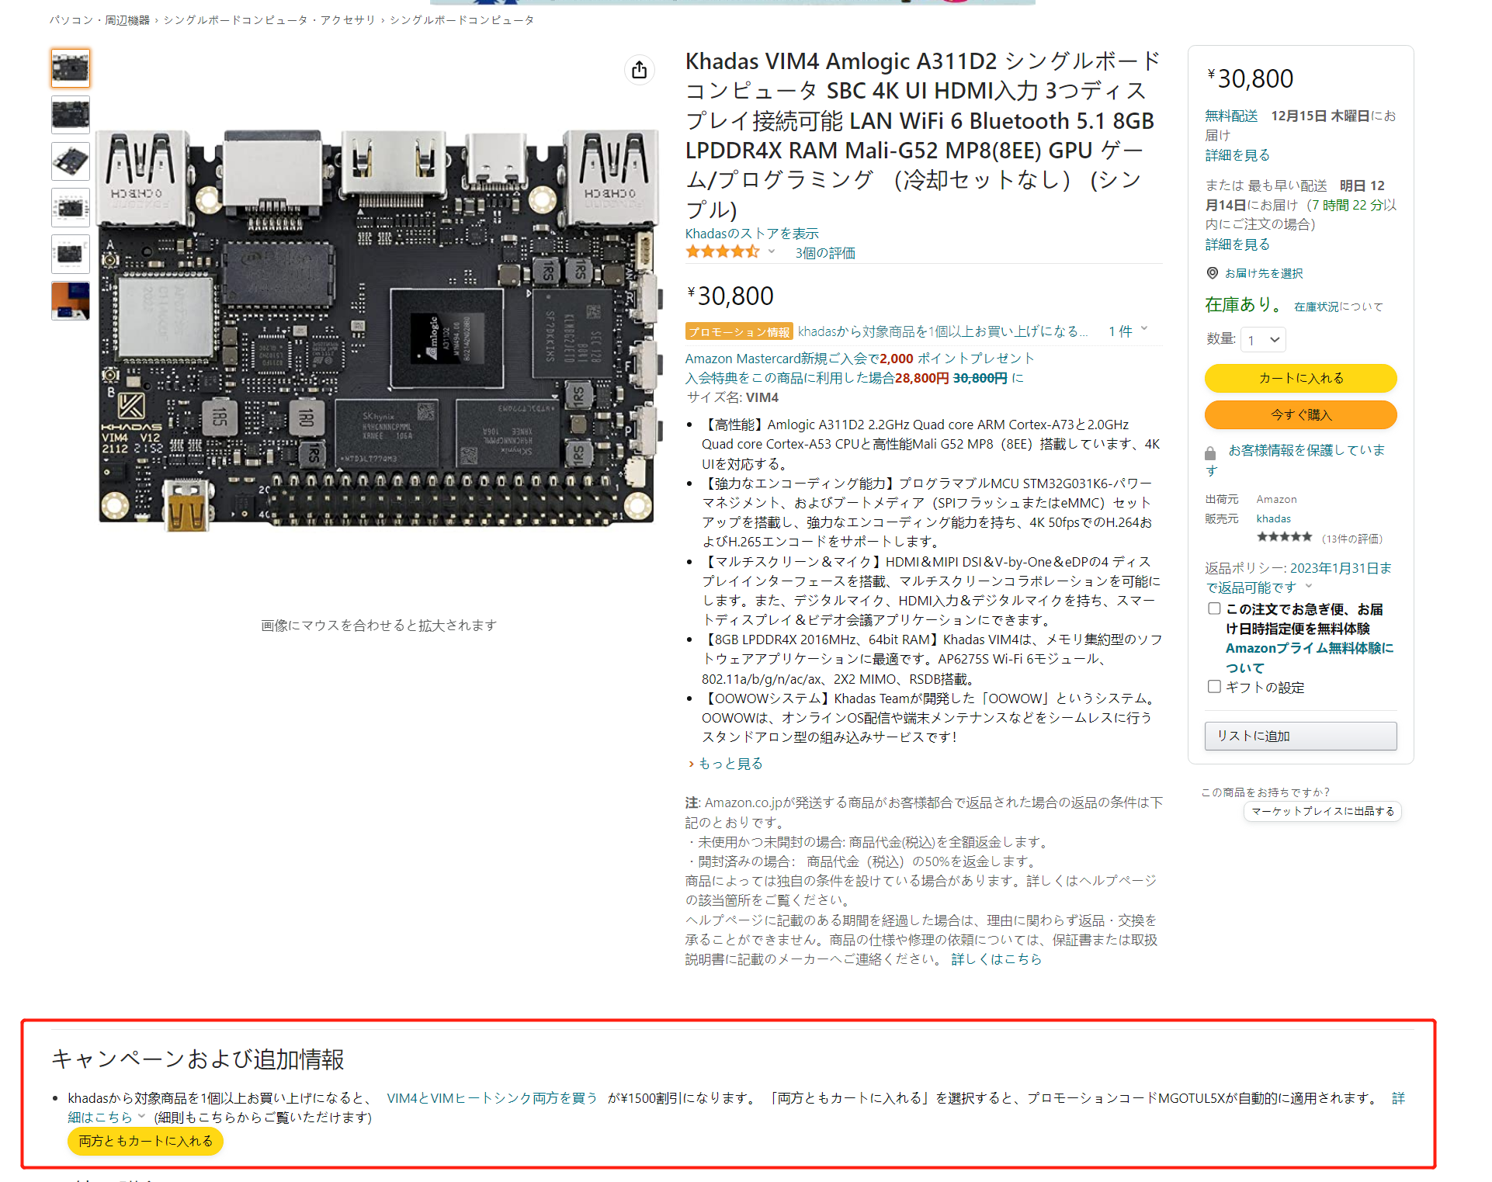Click the star rating icon for the product
Screen dimensions: 1492x1182
(x=722, y=252)
